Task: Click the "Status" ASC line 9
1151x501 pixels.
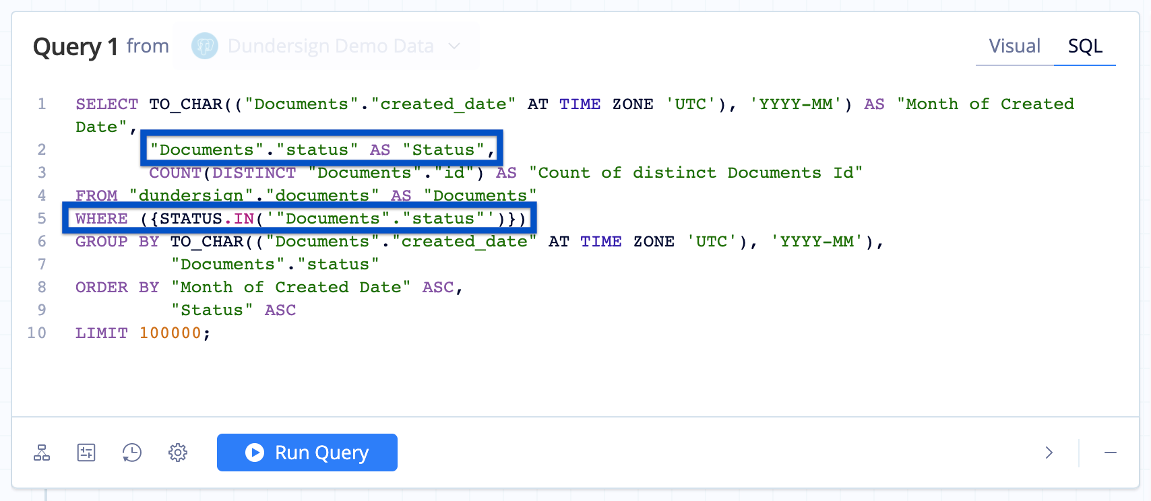Action: [x=233, y=310]
